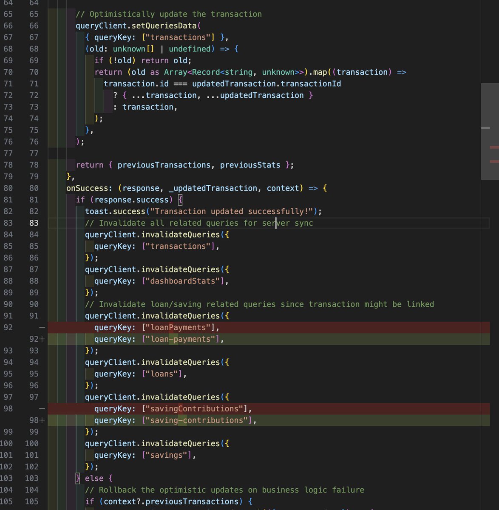Click the queryKey ["loans"] line
This screenshot has height=510, width=499.
pyautogui.click(x=141, y=374)
